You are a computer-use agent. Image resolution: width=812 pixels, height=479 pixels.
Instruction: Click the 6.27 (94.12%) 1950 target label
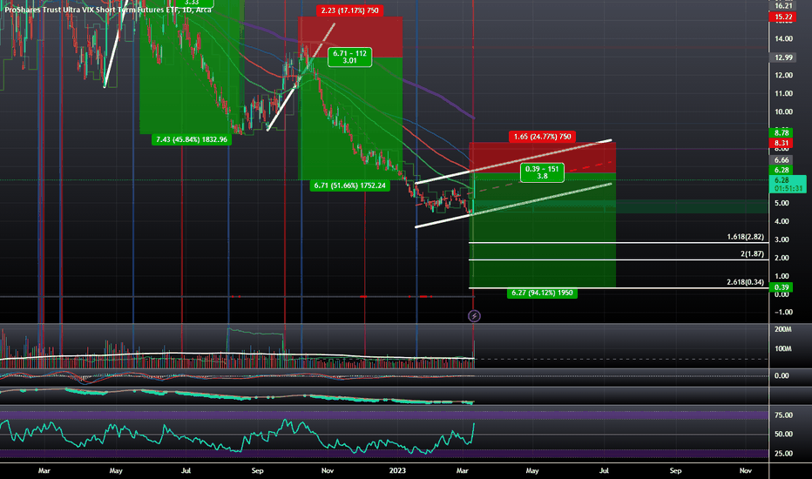[x=542, y=293]
